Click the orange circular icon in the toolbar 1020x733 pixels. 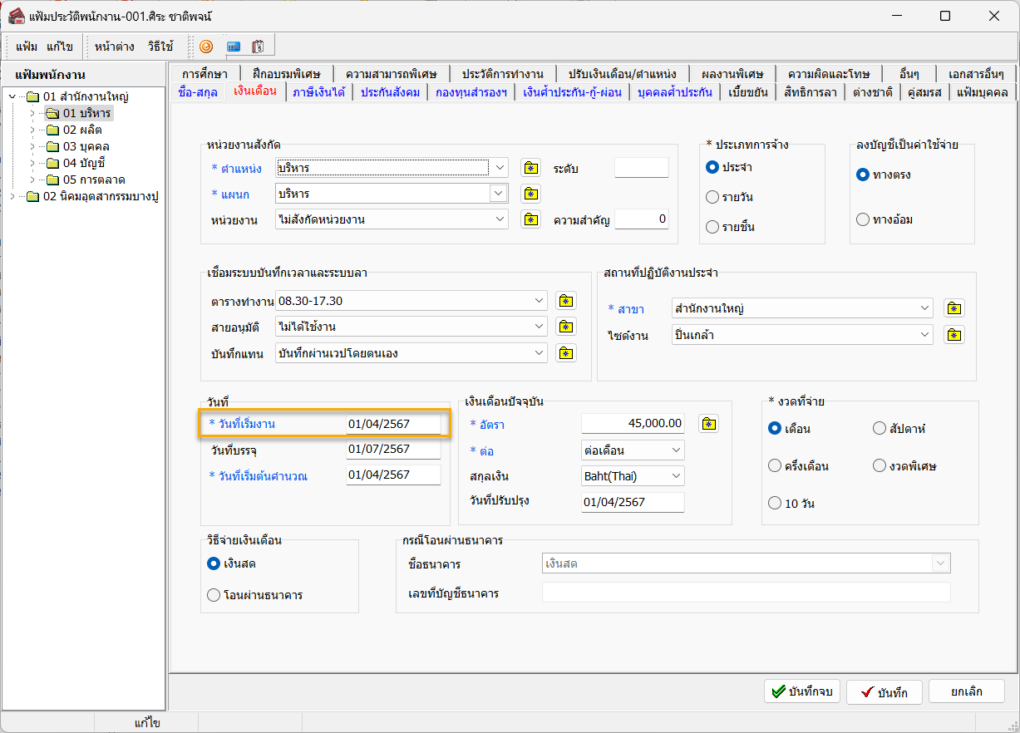(206, 47)
